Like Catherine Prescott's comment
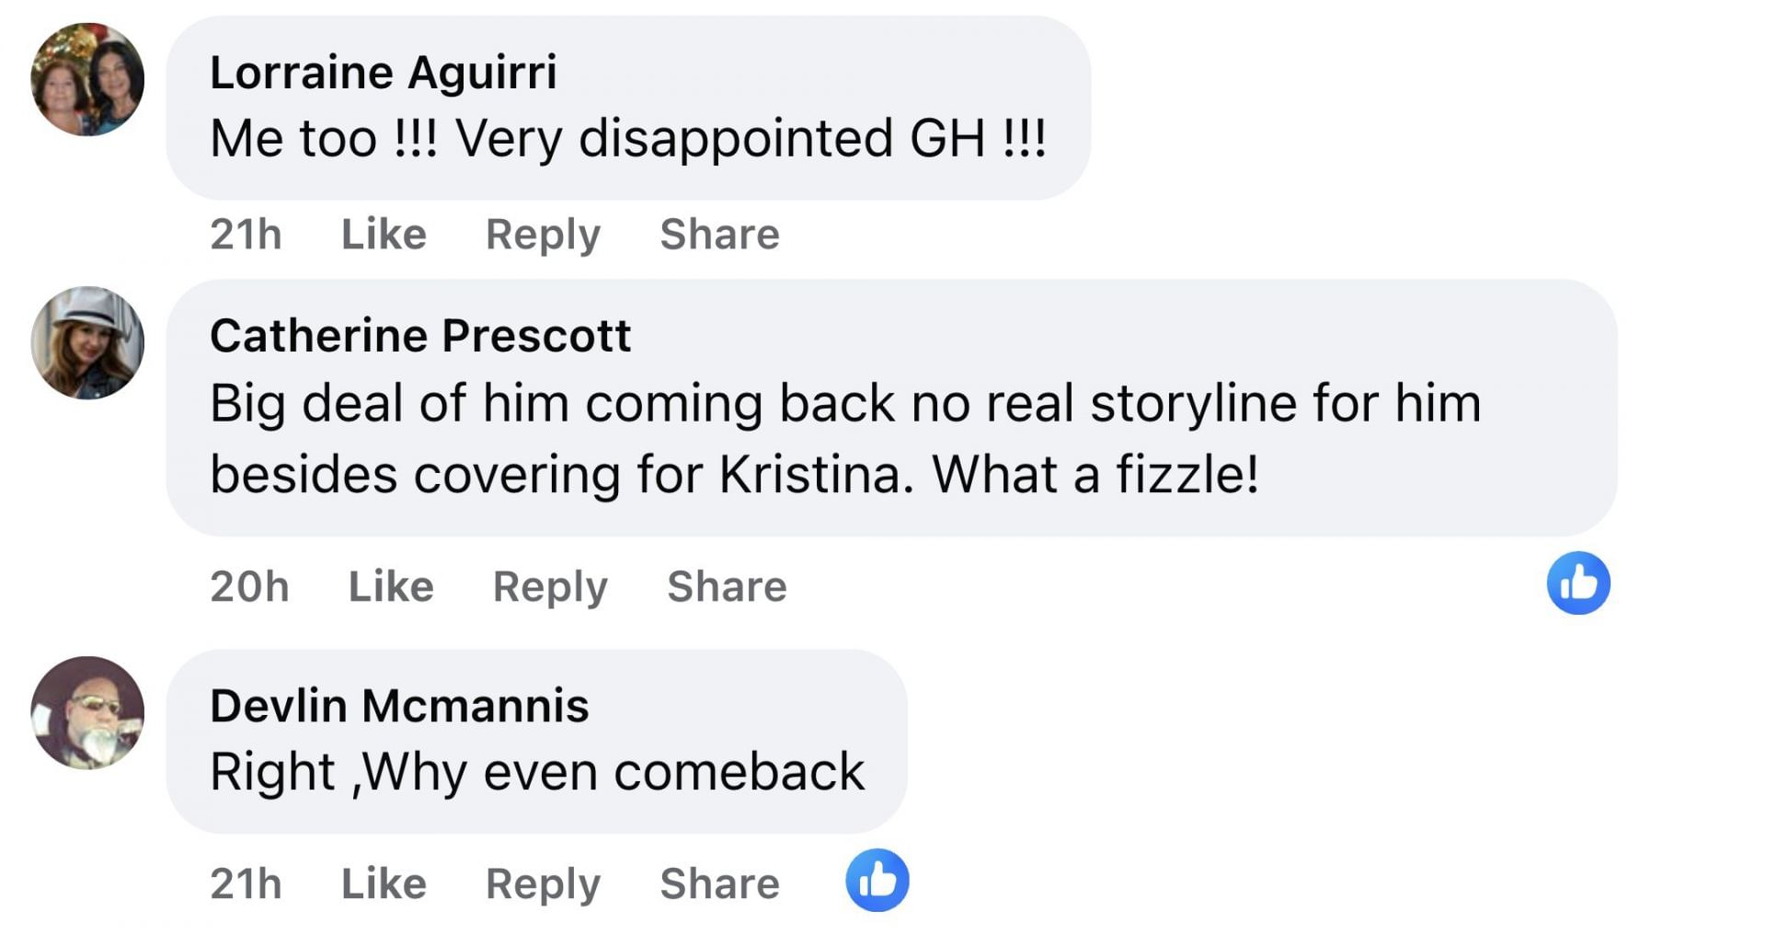The height and width of the screenshot is (934, 1766). [x=391, y=587]
